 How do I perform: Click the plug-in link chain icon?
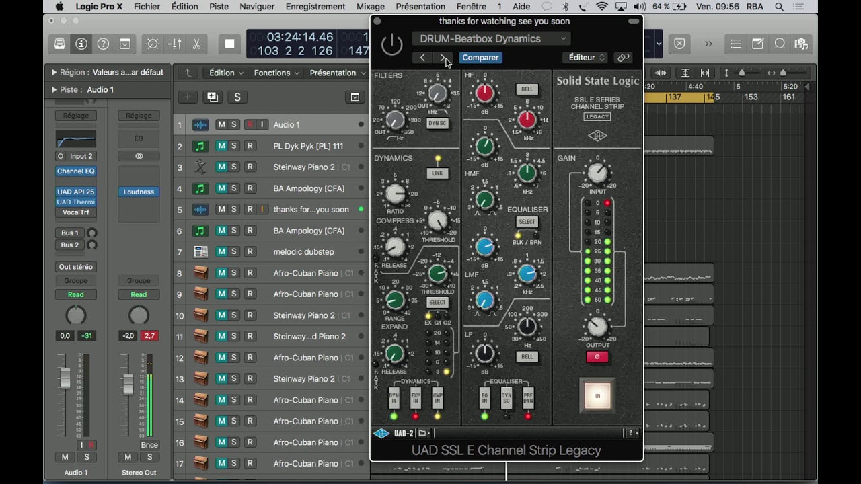tap(624, 58)
